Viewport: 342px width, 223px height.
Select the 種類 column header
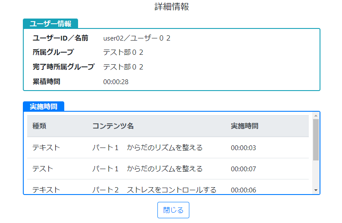click(x=39, y=126)
